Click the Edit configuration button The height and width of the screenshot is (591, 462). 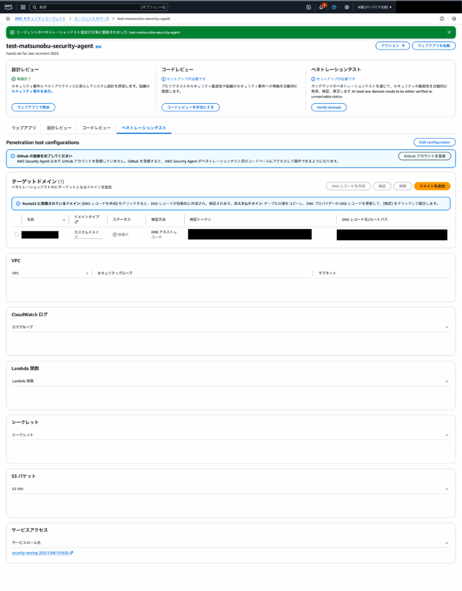[x=434, y=142]
